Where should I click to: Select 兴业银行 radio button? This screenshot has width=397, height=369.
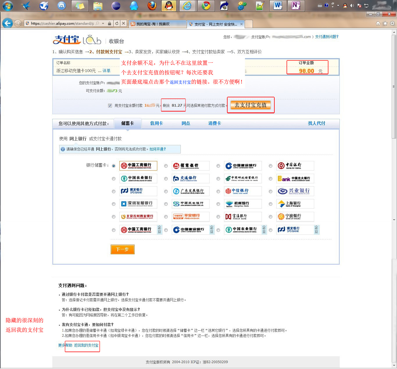[x=271, y=191]
